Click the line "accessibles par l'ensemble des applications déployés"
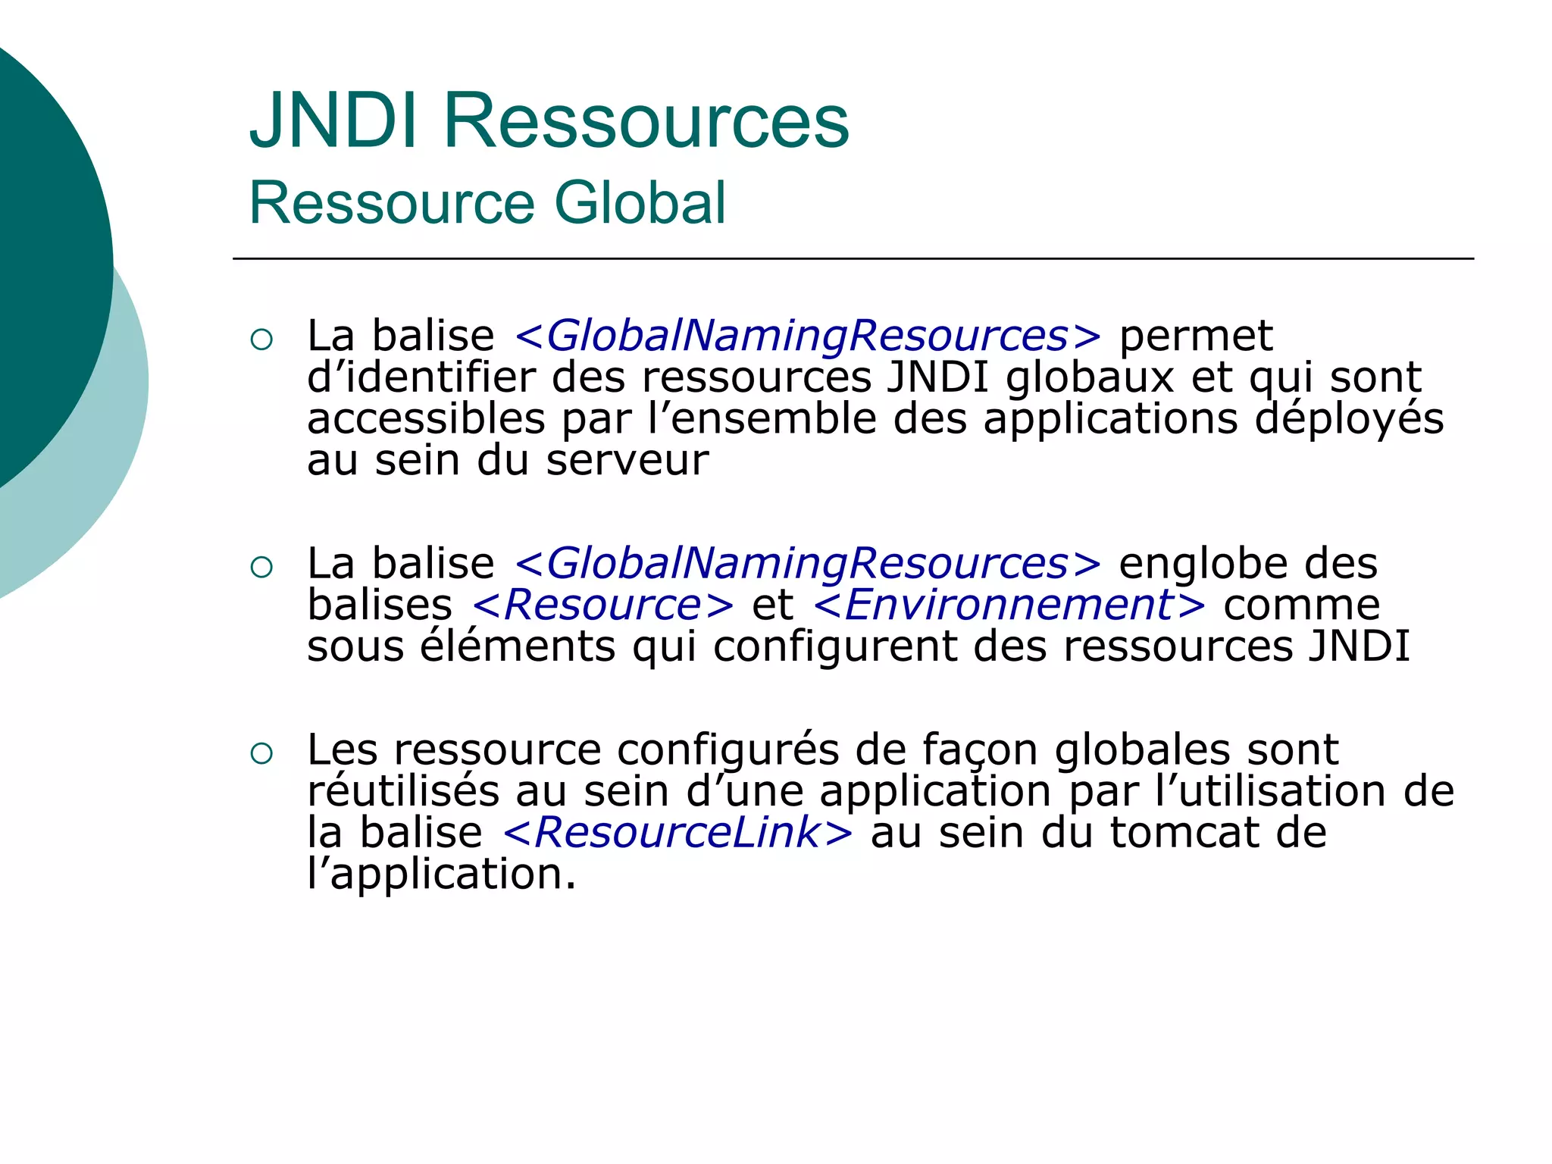The height and width of the screenshot is (1164, 1552). (x=875, y=418)
